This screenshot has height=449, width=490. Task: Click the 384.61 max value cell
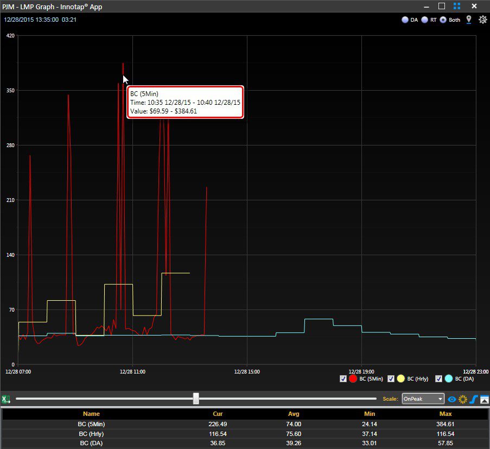[x=446, y=425]
